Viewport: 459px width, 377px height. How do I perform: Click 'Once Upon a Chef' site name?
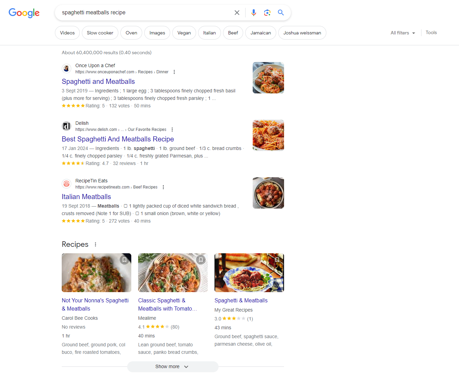95,65
